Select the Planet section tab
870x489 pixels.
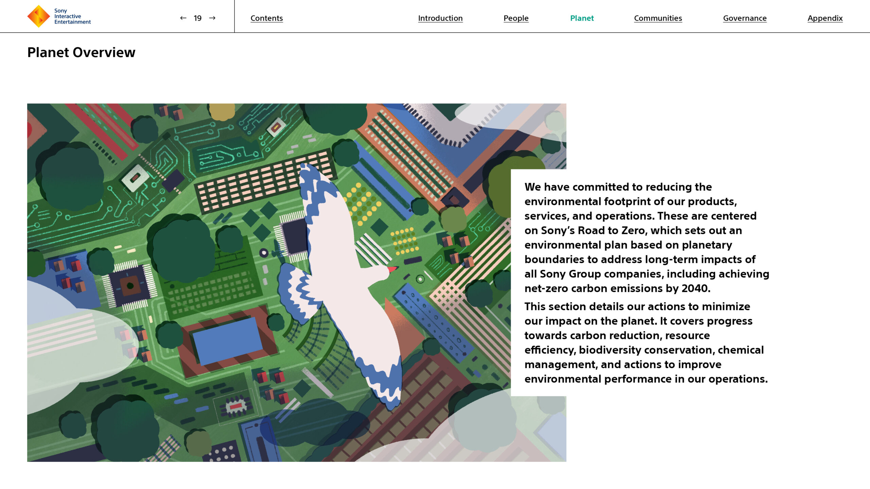coord(582,18)
